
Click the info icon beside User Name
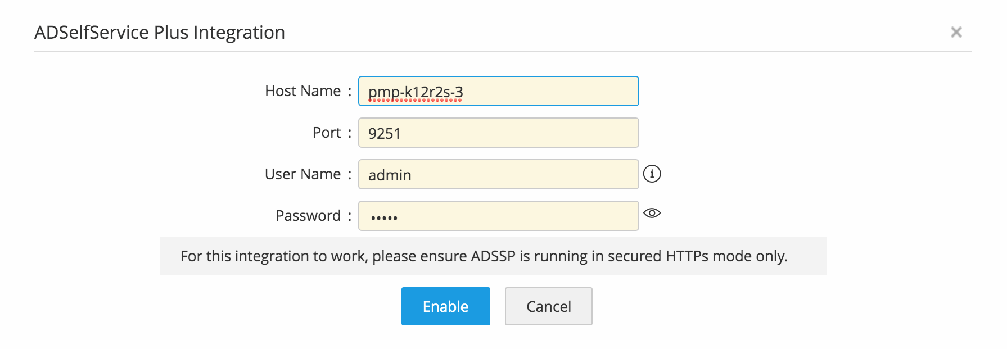tap(652, 174)
